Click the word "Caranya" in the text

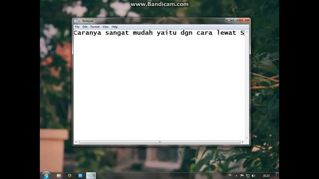click(88, 33)
